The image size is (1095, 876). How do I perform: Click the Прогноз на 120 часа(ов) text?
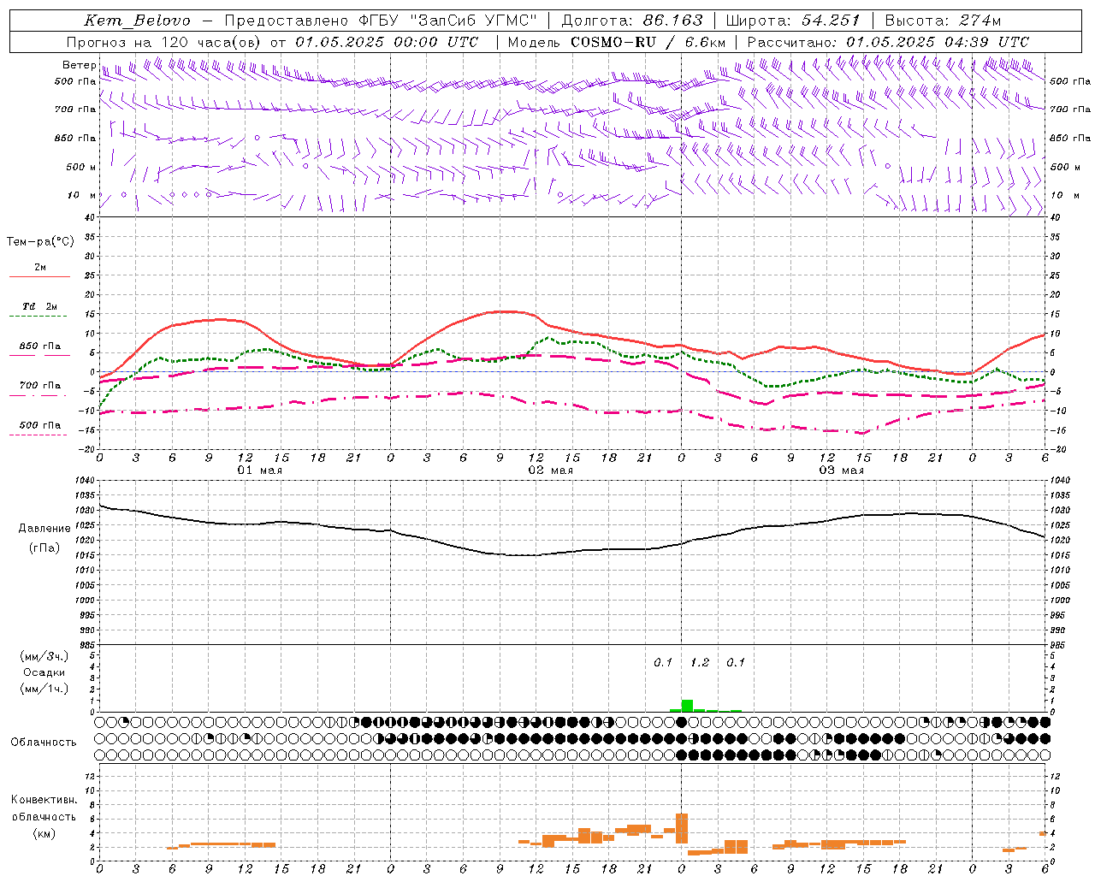tap(164, 42)
